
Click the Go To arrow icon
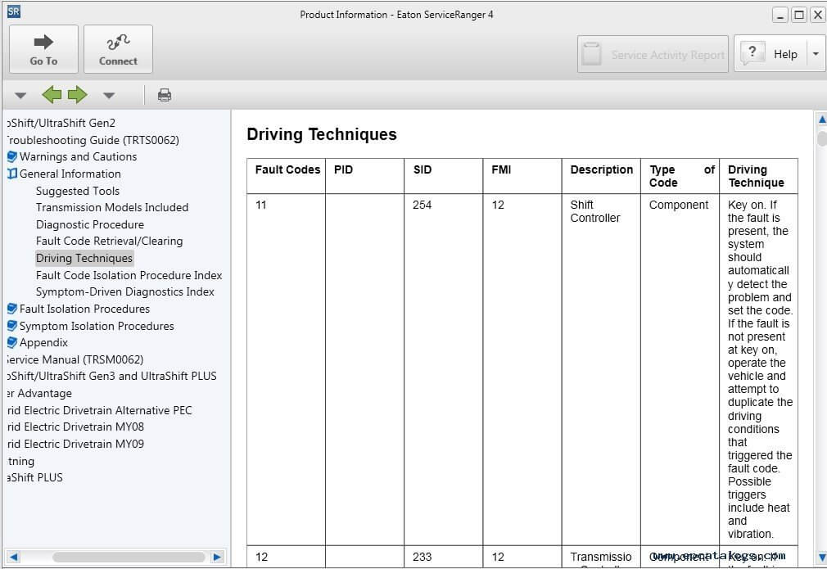[43, 43]
